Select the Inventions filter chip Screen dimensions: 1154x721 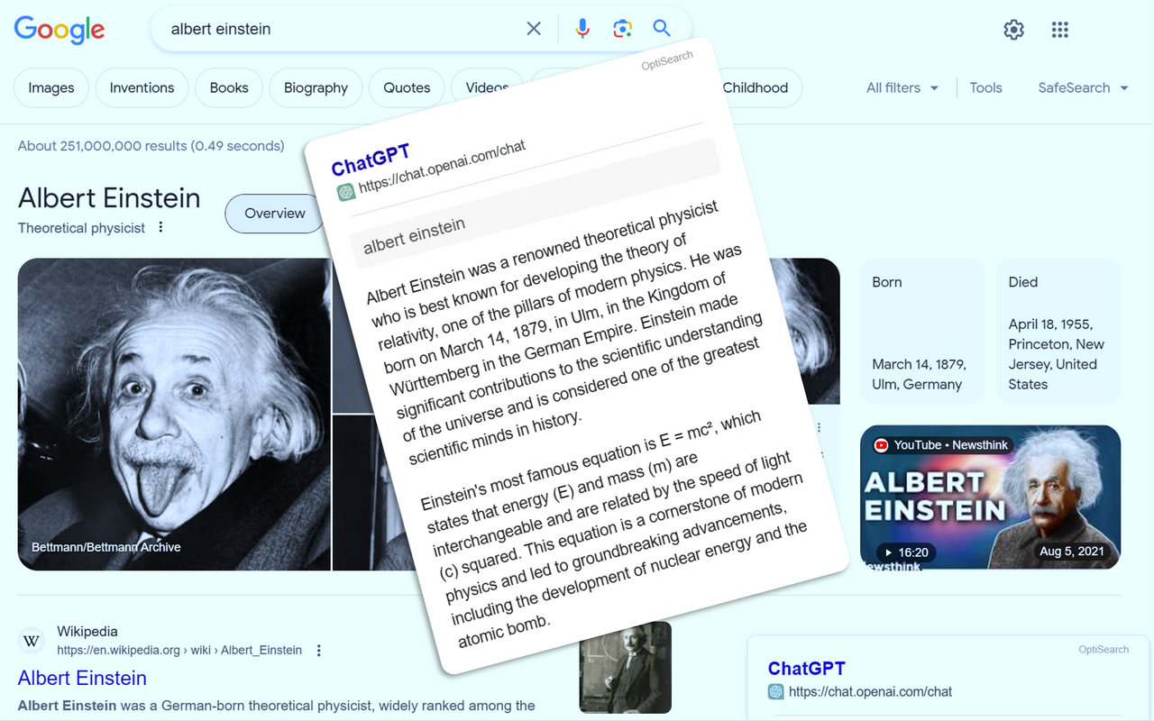point(142,87)
